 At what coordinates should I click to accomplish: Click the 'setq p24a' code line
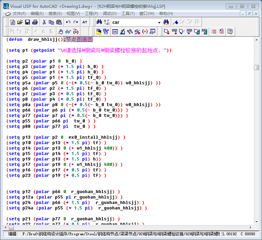tap(77, 208)
